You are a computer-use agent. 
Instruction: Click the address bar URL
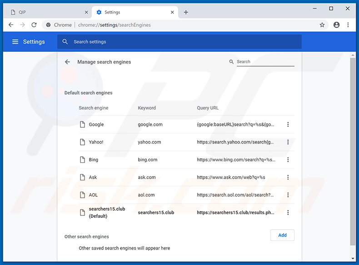[x=114, y=25]
